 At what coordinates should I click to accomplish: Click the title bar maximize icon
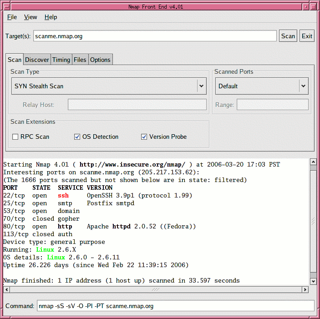[x=313, y=7]
